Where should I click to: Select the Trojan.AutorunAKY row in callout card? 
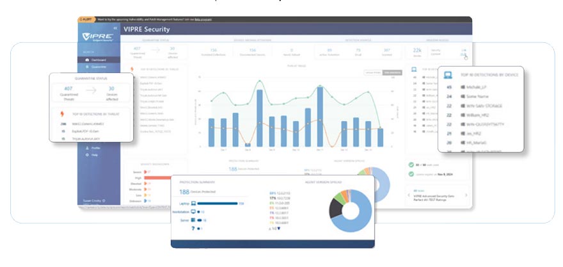[80, 138]
